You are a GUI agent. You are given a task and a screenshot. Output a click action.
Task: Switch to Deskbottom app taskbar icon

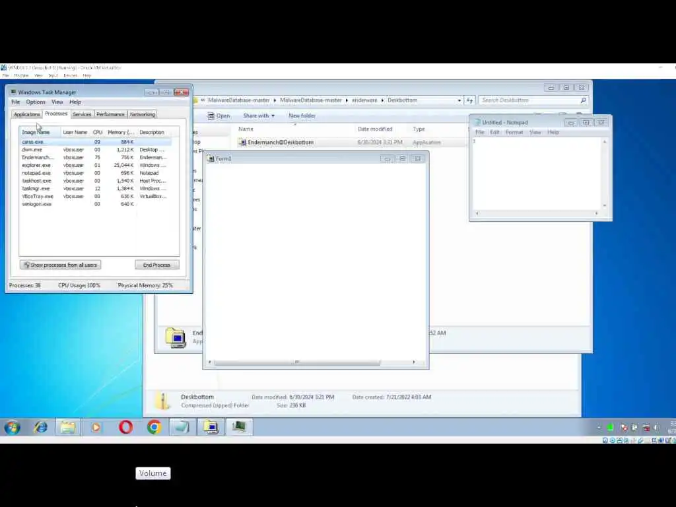coord(211,427)
